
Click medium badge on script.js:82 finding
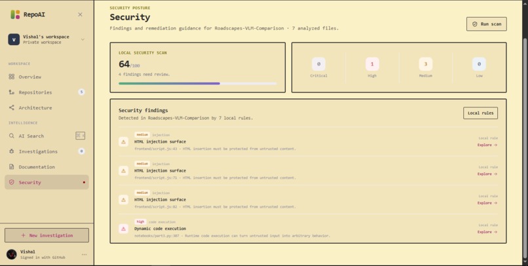142,193
